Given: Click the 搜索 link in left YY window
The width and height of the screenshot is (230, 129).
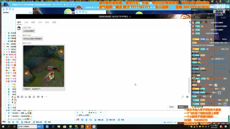Looking at the screenshot, I should 30,12.
